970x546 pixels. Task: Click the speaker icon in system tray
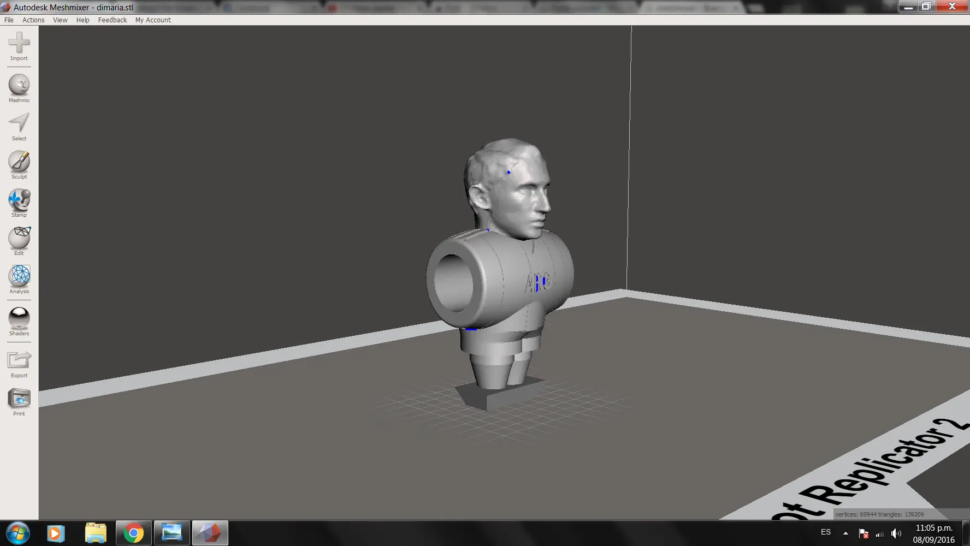point(896,533)
